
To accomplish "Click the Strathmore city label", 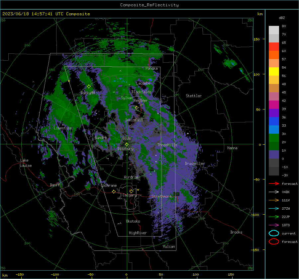I will click(161, 196).
